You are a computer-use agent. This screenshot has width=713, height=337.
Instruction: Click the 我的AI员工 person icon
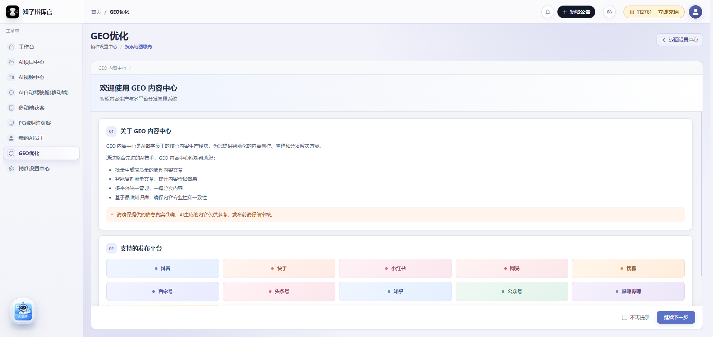pyautogui.click(x=12, y=138)
